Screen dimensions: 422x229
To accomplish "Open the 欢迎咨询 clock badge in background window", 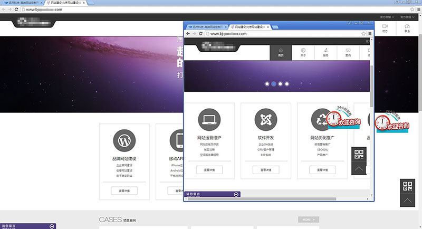I will coord(392,122).
